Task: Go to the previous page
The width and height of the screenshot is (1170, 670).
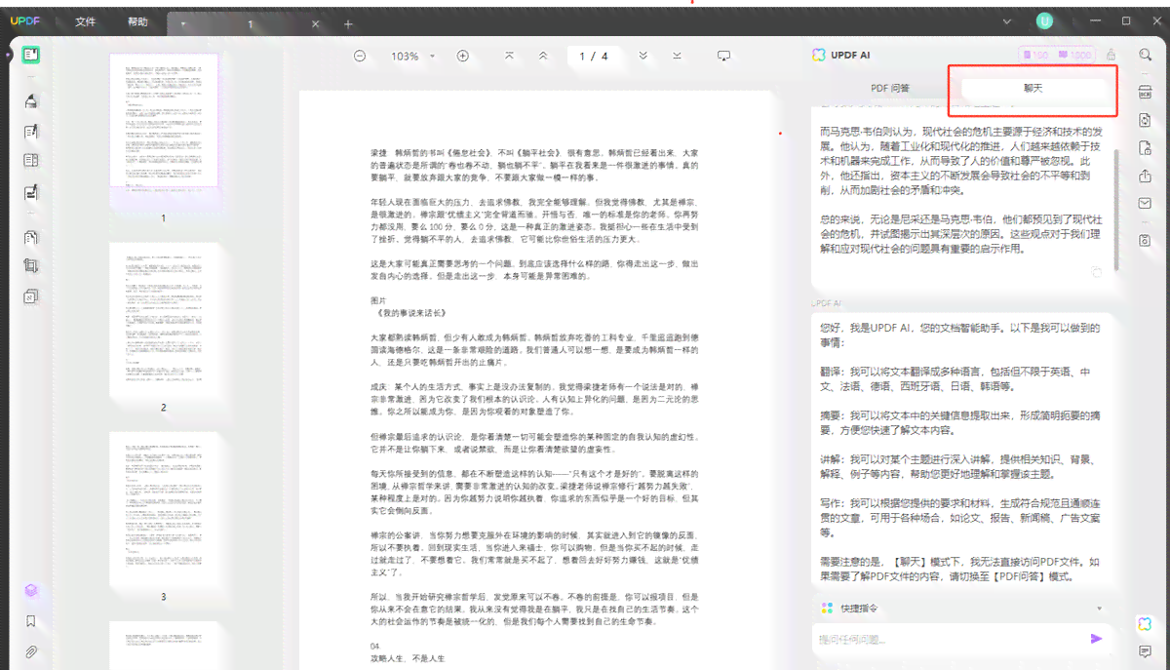Action: [x=542, y=57]
